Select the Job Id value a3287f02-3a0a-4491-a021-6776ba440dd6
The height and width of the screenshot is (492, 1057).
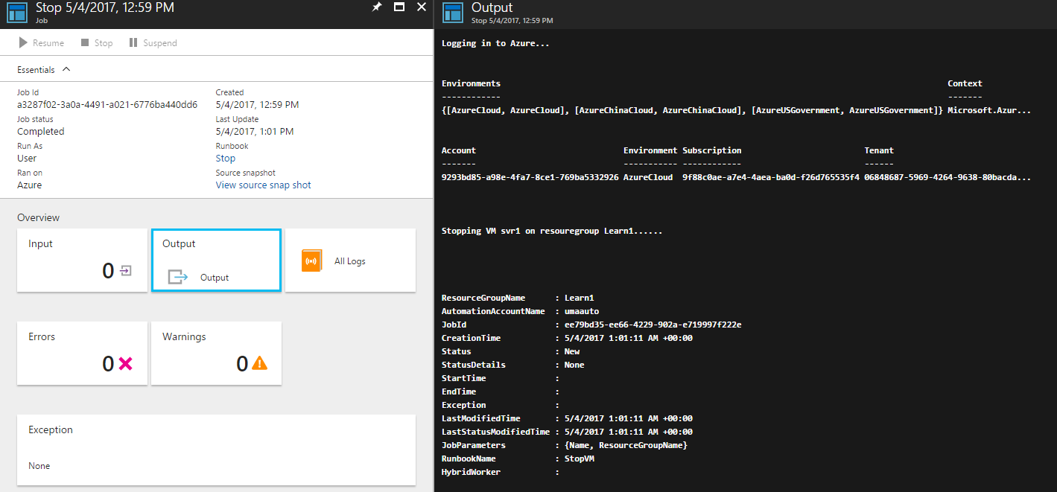(x=107, y=105)
